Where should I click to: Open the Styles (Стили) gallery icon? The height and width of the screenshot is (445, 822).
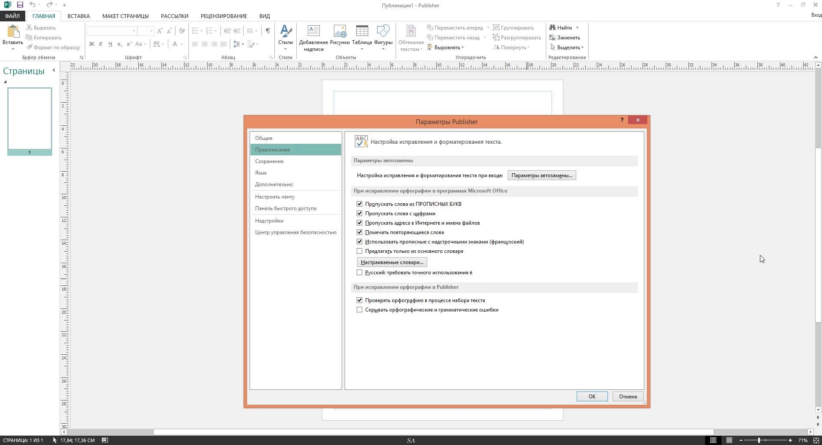point(286,31)
